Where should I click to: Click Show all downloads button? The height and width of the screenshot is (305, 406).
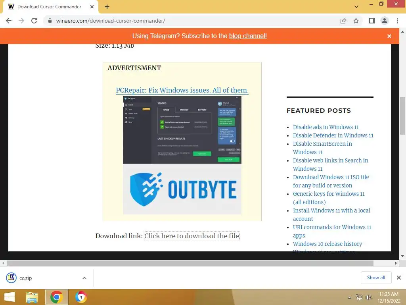point(376,278)
